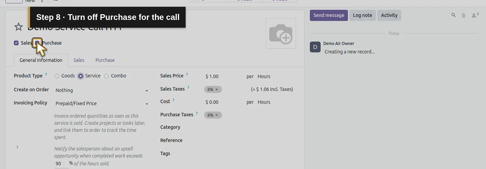This screenshot has width=486, height=169.
Task: Switch to the Purchase tab
Action: [105, 60]
